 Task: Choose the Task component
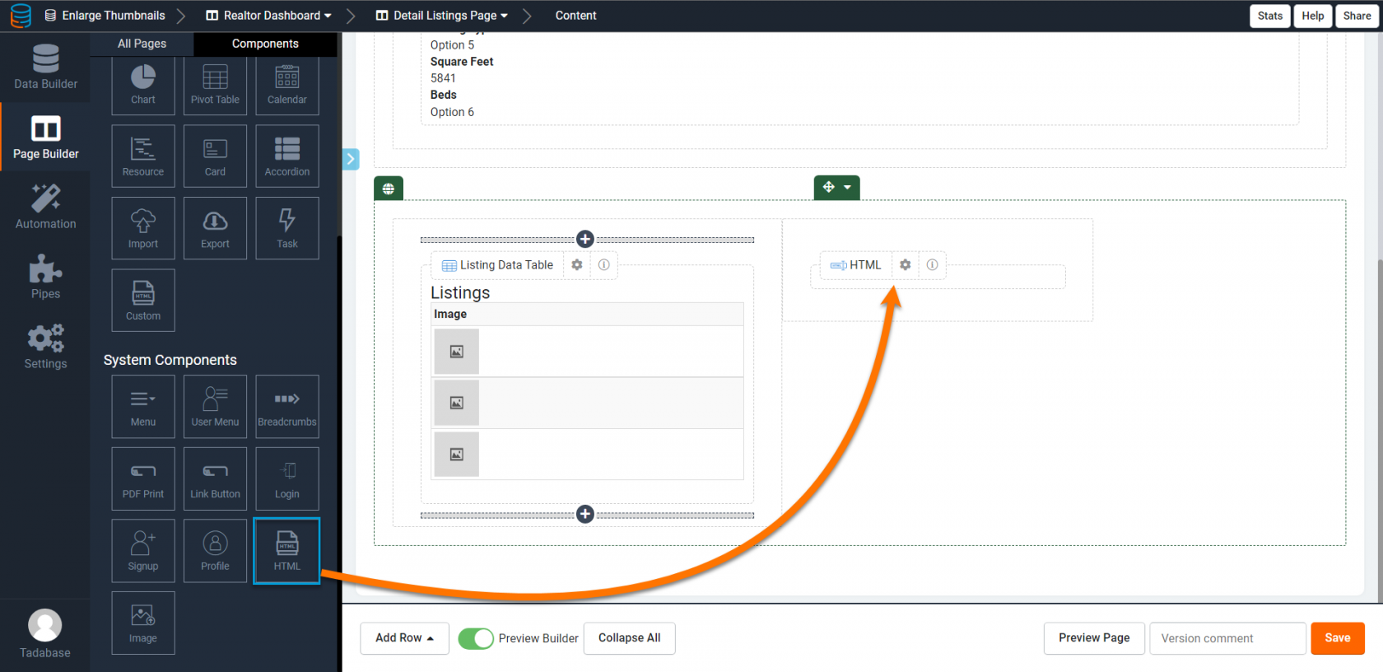[287, 228]
